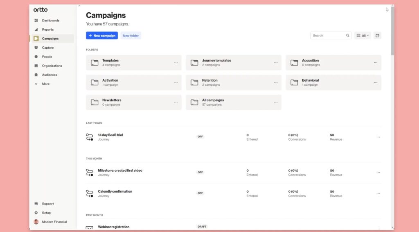Click the Capture magnet icon in sidebar
The height and width of the screenshot is (232, 419).
36,48
